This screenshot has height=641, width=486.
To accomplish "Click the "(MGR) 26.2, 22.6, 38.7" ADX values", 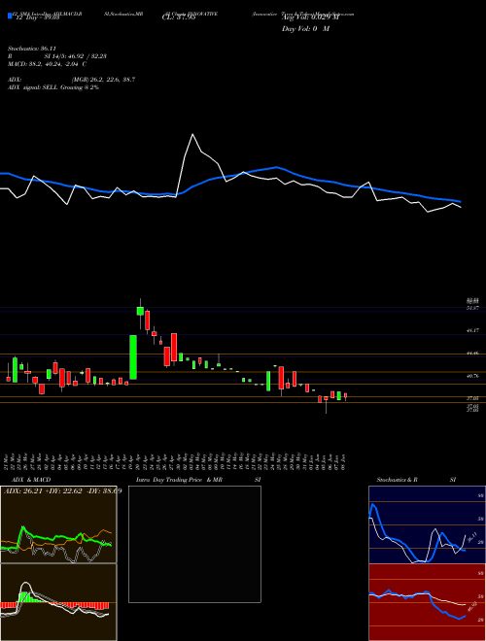I will [x=103, y=80].
